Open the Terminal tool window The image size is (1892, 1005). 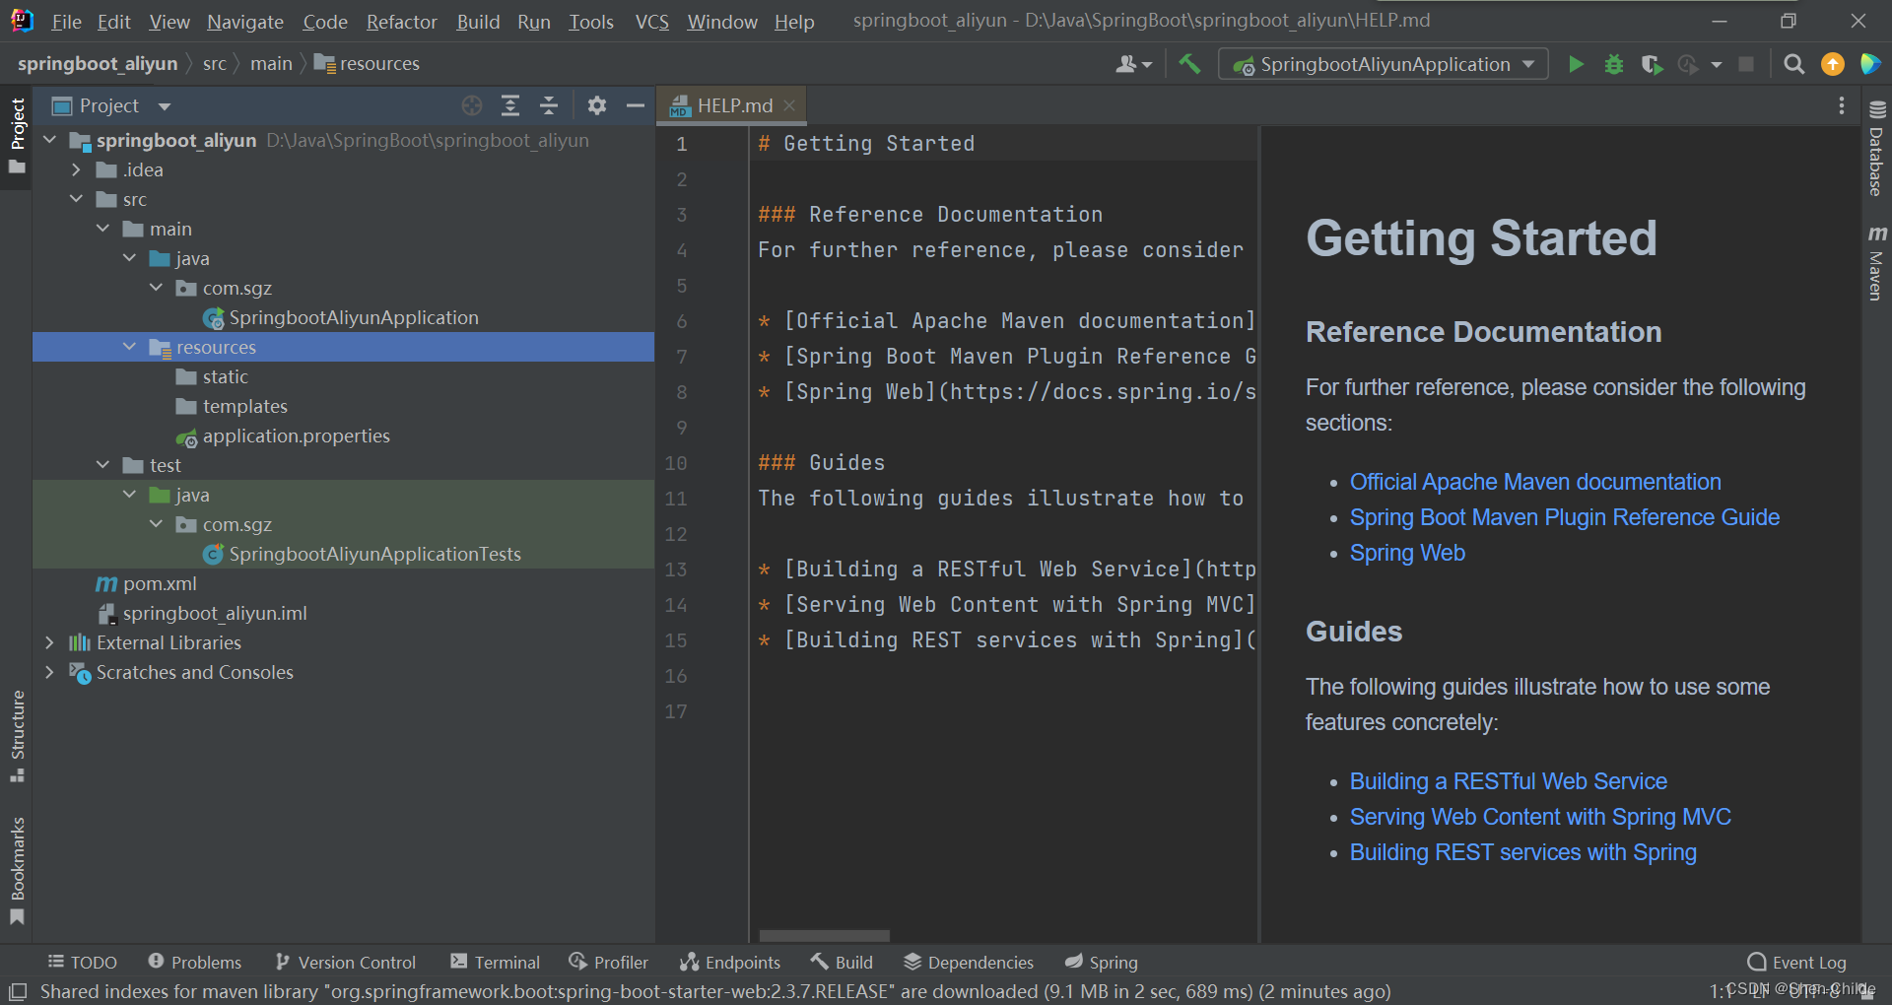click(495, 963)
